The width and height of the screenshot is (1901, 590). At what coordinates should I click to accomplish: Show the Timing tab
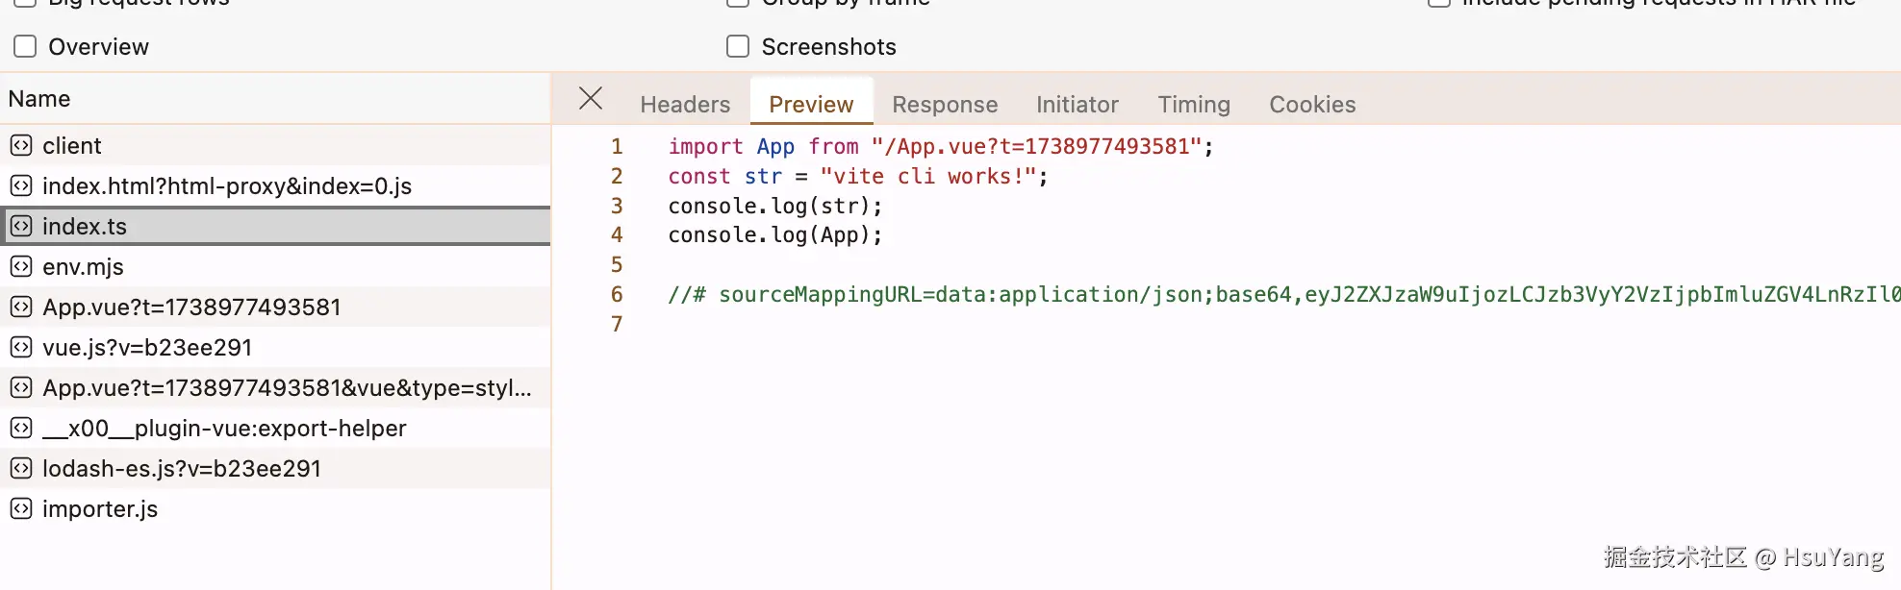pyautogui.click(x=1193, y=104)
